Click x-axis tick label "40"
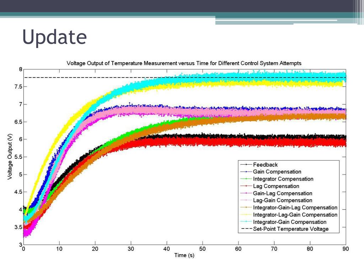 tap(166, 249)
